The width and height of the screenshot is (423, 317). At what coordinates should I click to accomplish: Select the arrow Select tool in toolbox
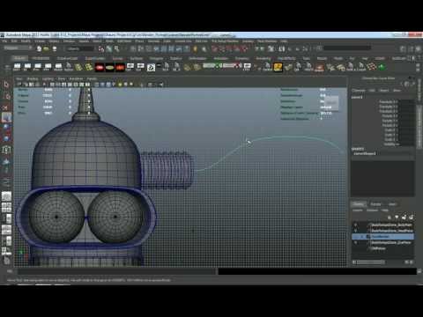pos(6,85)
